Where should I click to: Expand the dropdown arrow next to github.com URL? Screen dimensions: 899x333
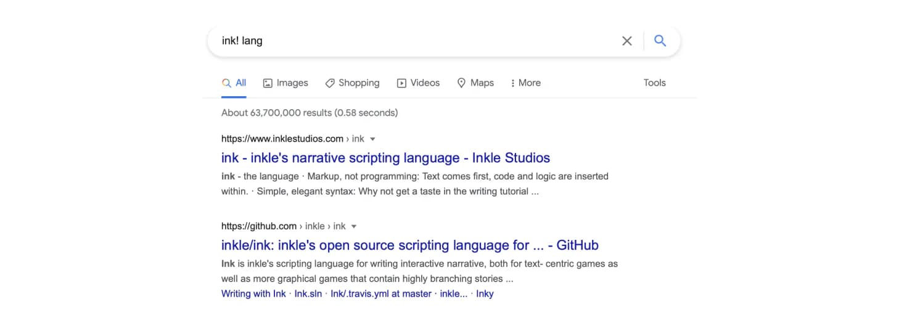pyautogui.click(x=354, y=226)
